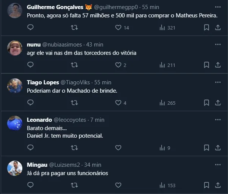Open more options on Guilherme Gonçalves' tweet
Image resolution: width=228 pixels, height=194 pixels.
[x=218, y=7]
